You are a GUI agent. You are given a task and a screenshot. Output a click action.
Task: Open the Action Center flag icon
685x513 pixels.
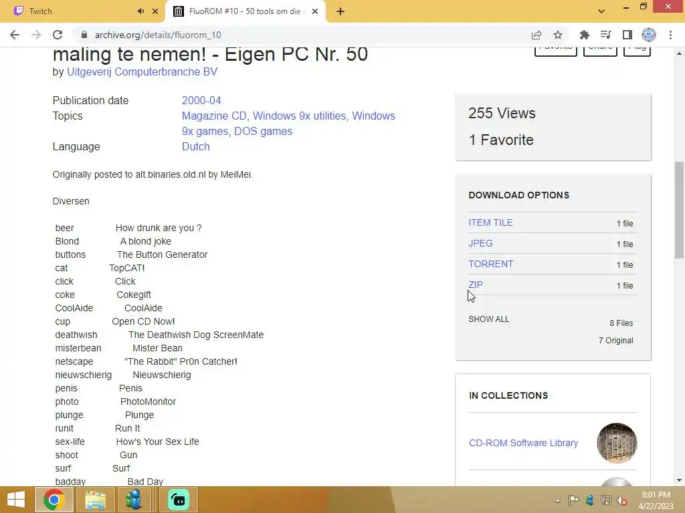tap(573, 500)
